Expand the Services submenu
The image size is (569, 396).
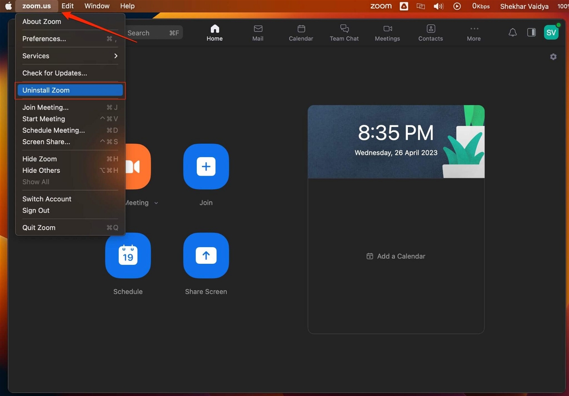pos(70,56)
